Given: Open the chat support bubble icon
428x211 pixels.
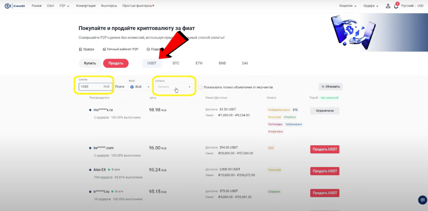Looking at the screenshot, I should 421,200.
